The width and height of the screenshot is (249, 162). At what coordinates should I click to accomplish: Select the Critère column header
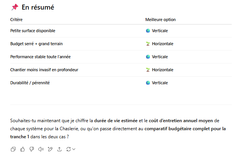[17, 20]
